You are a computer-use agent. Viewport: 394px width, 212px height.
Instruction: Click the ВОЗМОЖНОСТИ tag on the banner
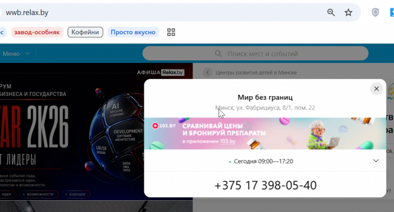pos(39,195)
